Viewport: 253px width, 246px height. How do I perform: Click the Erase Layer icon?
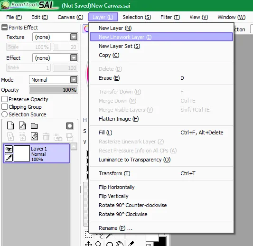[34, 137]
